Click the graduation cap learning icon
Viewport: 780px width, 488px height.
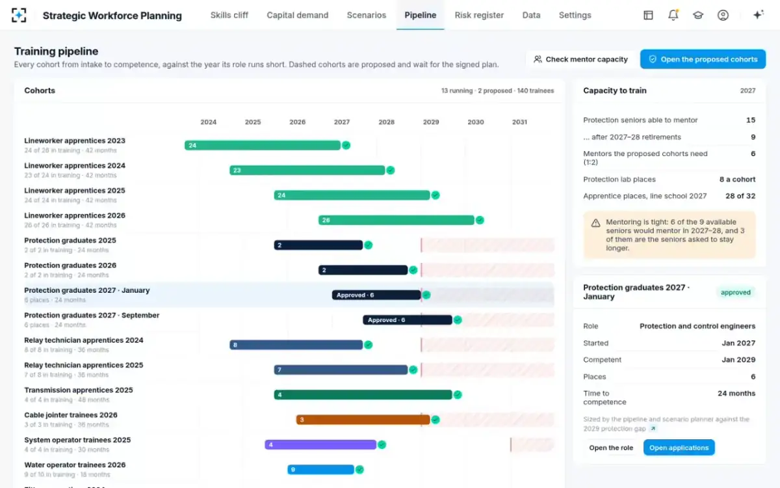[x=698, y=15]
